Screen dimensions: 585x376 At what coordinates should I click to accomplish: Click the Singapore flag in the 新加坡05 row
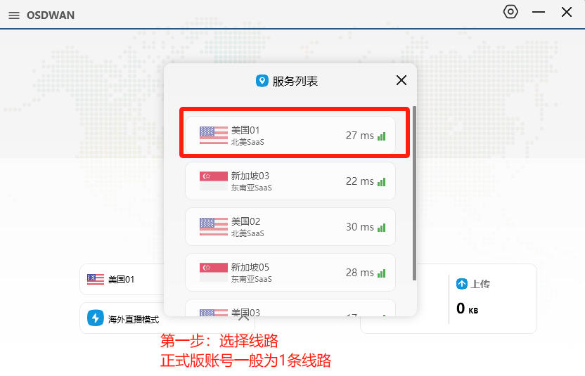click(x=214, y=272)
